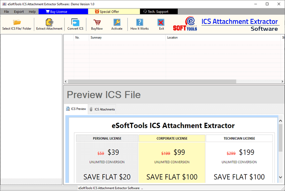Click the Buy License button
Screen dimensions: 285x191
(x=63, y=12)
